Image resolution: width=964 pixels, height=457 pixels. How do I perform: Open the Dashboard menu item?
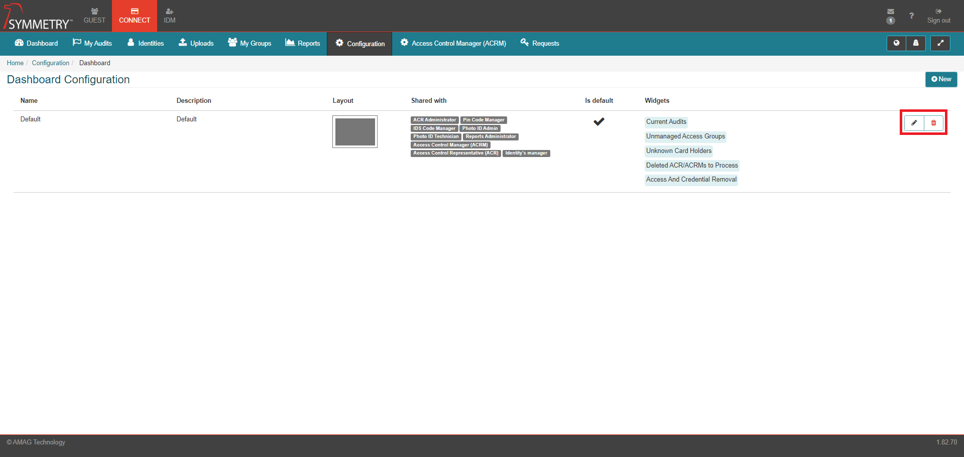tap(36, 43)
